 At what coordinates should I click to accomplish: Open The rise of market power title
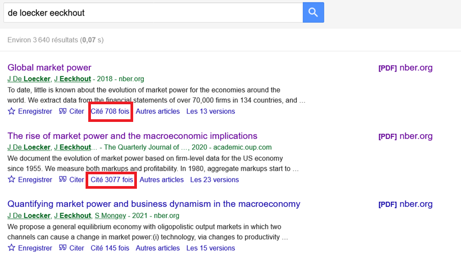tap(132, 136)
